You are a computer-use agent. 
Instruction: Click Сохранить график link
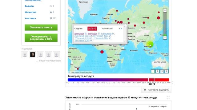158,107
